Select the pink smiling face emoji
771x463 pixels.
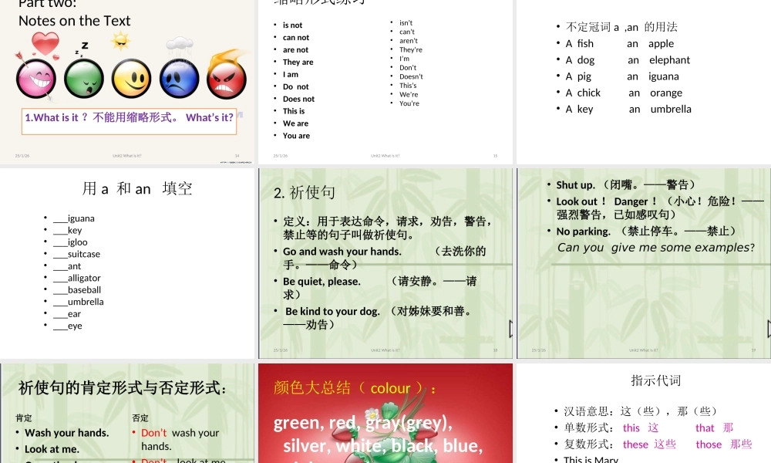pos(36,79)
